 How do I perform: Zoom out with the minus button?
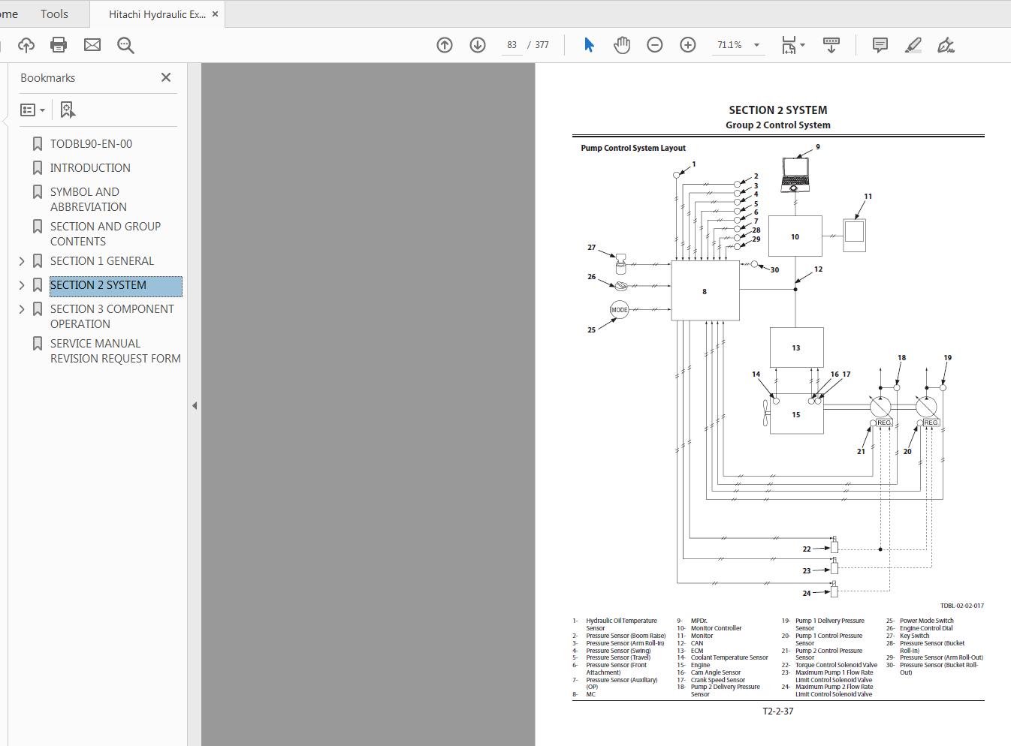tap(655, 45)
